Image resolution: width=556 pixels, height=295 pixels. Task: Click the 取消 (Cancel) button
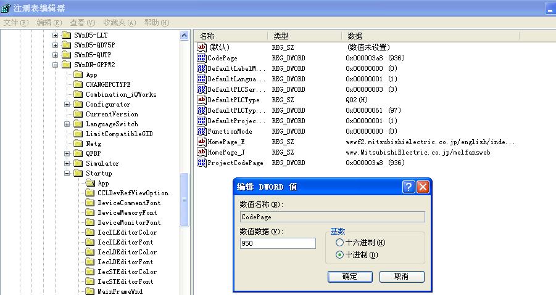click(x=402, y=277)
